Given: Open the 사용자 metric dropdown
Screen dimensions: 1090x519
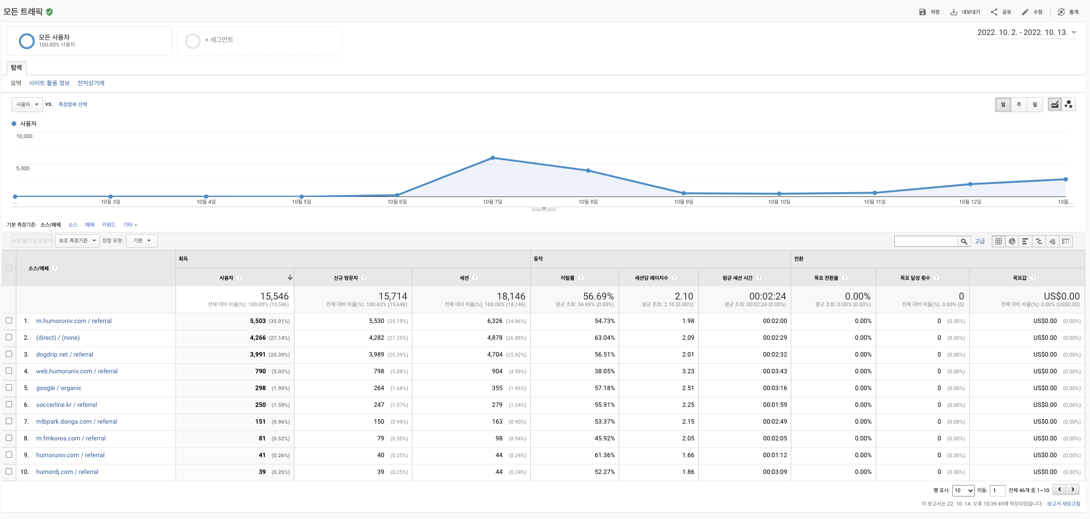Looking at the screenshot, I should [27, 104].
